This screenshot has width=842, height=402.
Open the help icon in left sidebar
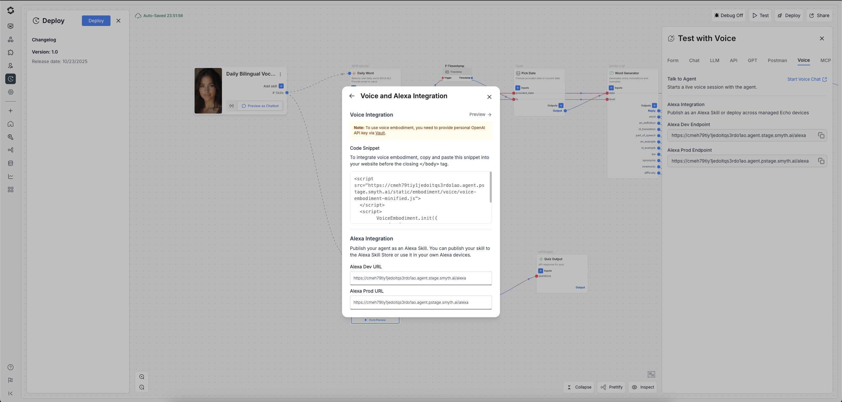11,367
